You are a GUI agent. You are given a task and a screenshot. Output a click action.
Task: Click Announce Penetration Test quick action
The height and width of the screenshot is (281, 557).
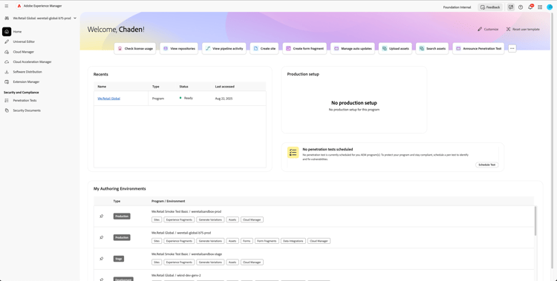coord(478,49)
